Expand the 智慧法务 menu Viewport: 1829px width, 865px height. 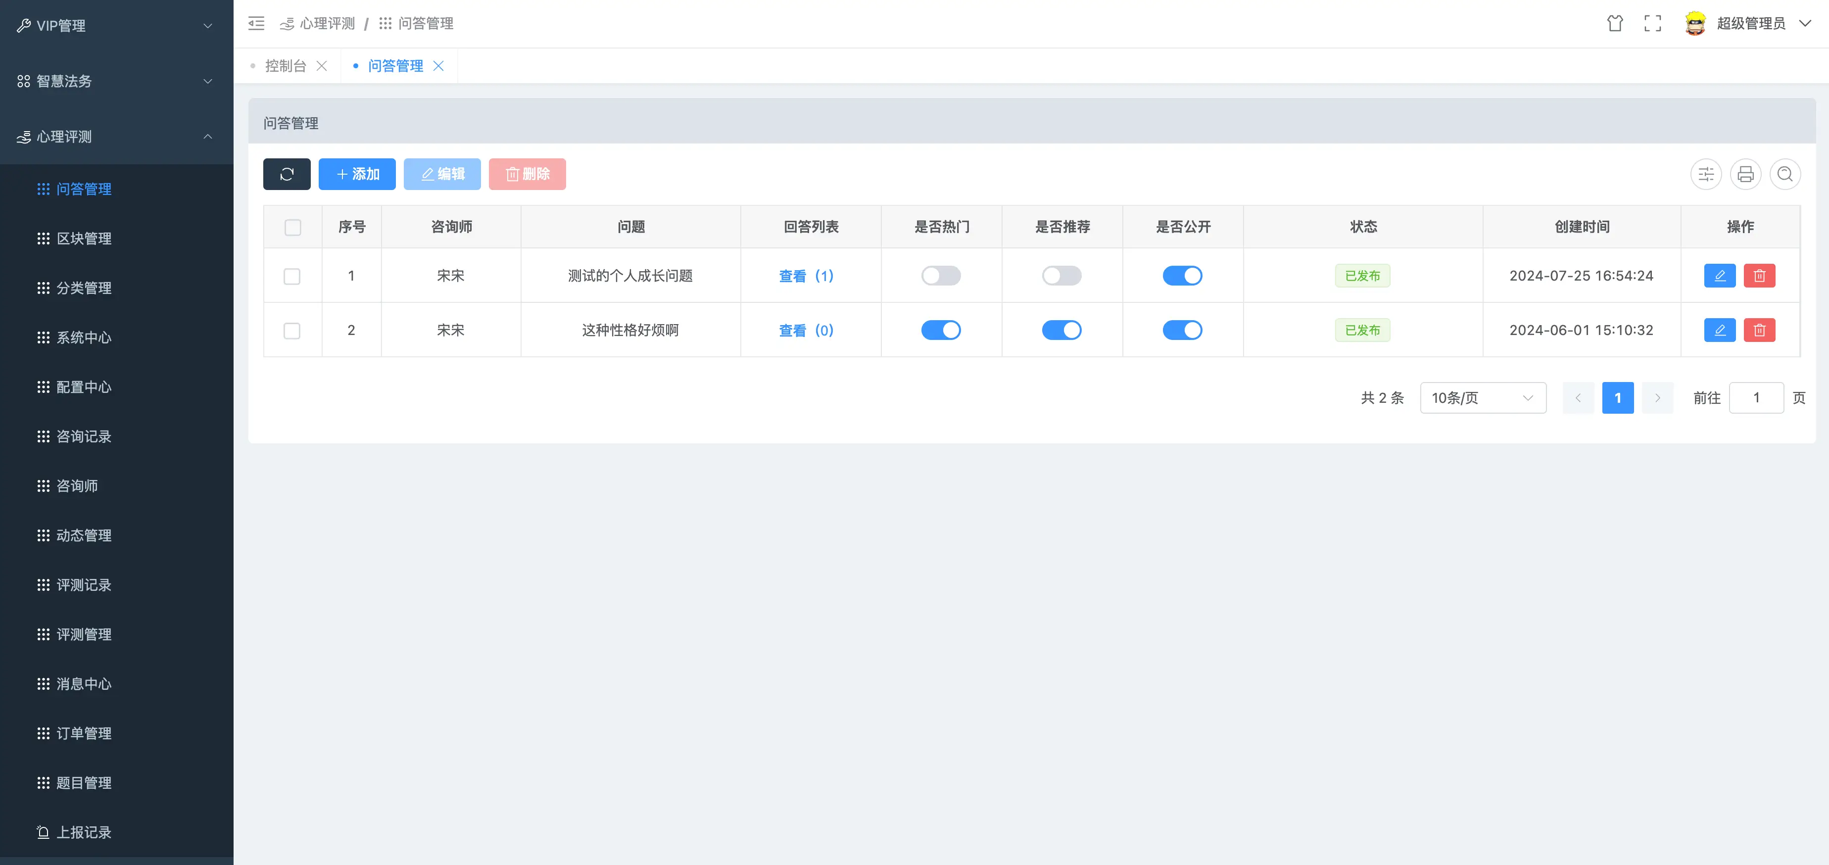pos(116,81)
